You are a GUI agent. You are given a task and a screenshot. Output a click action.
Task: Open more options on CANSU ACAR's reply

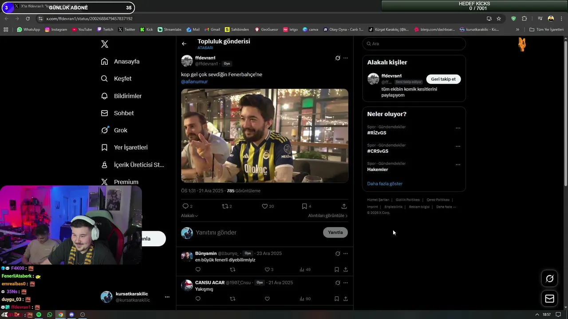[346, 283]
